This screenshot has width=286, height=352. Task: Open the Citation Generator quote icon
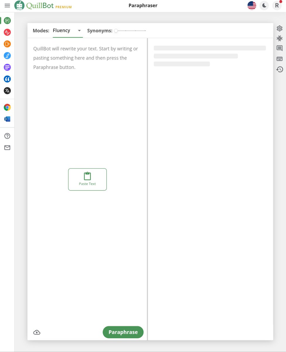pyautogui.click(x=7, y=79)
